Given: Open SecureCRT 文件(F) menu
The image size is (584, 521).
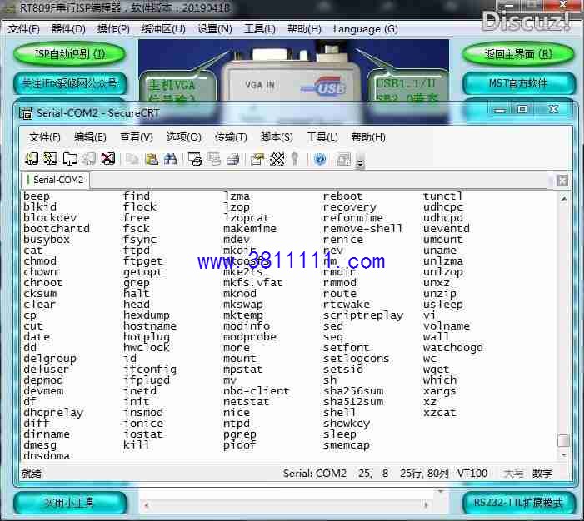Looking at the screenshot, I should tap(45, 137).
